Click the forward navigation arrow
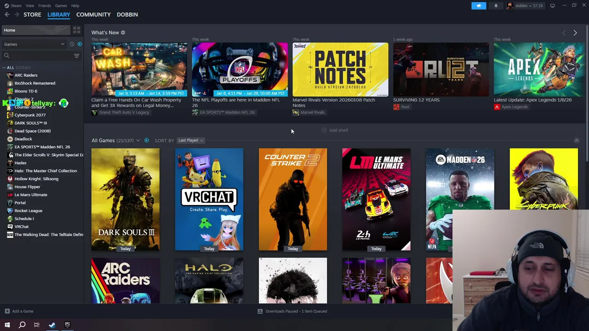The height and width of the screenshot is (331, 589). [17, 15]
